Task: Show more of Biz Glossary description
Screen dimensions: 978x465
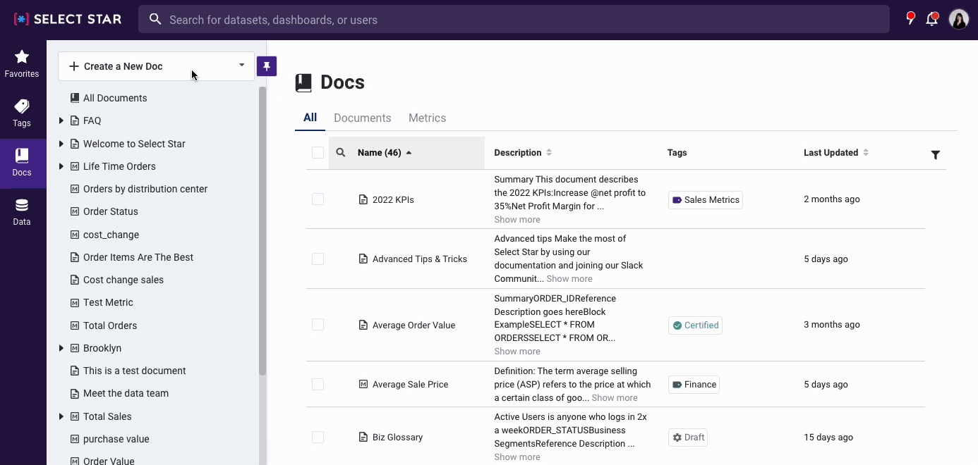Action: [517, 457]
